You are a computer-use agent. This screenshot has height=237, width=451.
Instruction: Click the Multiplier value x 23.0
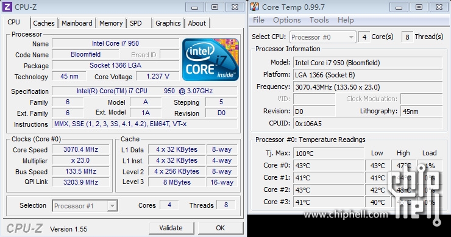80,160
